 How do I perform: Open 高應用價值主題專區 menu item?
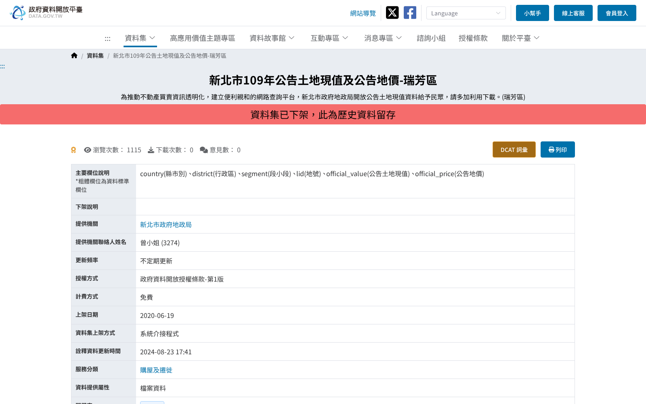[202, 38]
